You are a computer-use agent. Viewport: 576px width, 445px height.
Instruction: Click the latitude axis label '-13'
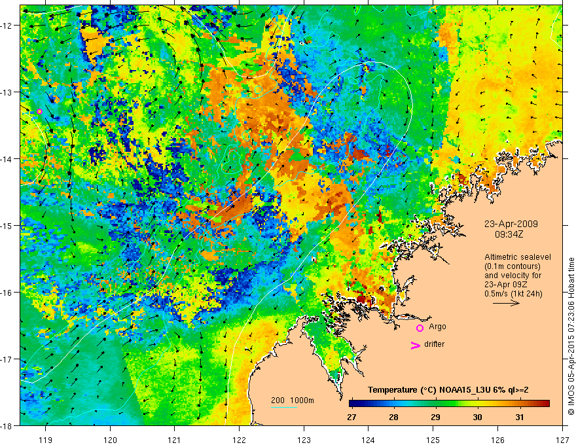pos(7,92)
